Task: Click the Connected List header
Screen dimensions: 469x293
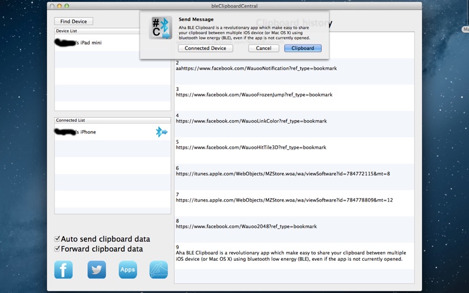Action: (x=113, y=120)
